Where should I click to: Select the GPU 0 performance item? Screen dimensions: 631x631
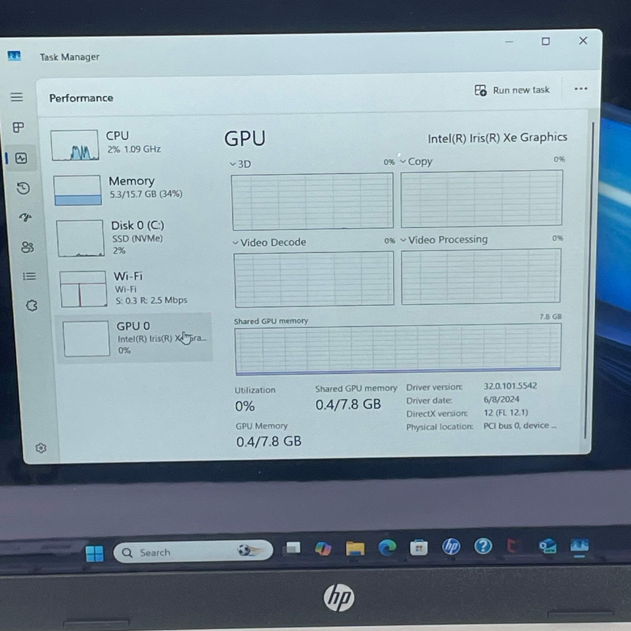[x=134, y=338]
